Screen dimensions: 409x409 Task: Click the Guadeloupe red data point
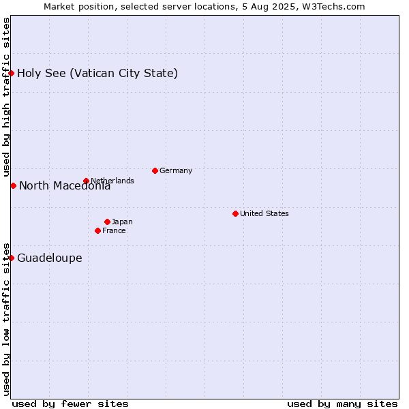(11, 258)
